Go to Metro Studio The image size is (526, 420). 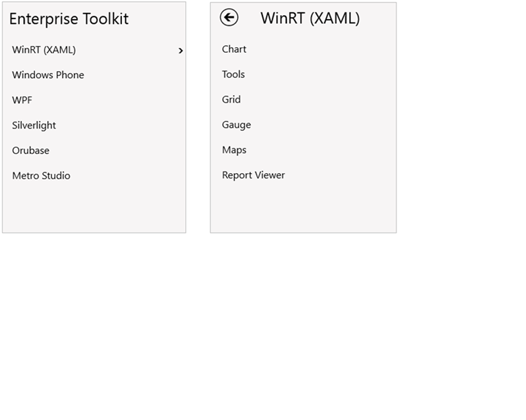coord(41,176)
